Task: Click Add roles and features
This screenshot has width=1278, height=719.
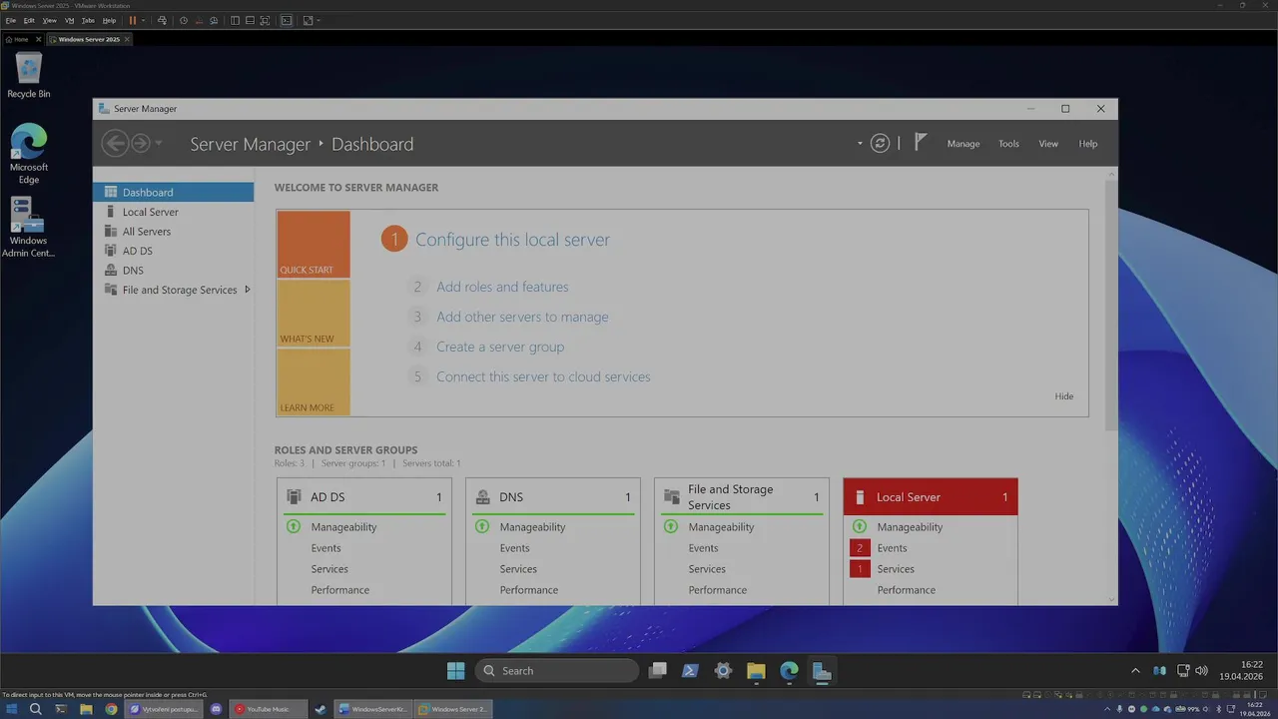Action: [502, 287]
